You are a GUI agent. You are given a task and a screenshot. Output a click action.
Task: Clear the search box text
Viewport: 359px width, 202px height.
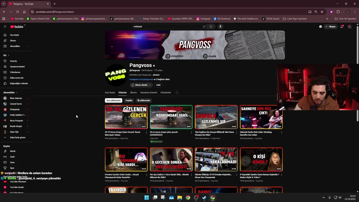coord(204,27)
